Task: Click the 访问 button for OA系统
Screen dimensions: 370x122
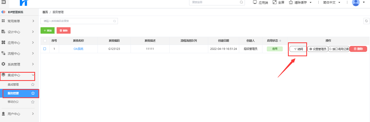Action: tap(298, 49)
